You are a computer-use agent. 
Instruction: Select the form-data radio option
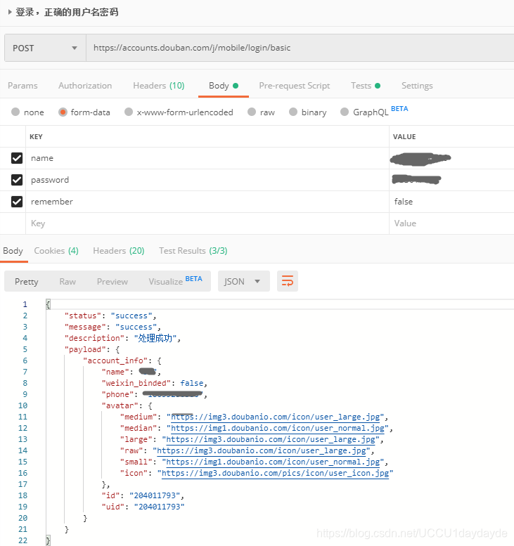pos(84,112)
